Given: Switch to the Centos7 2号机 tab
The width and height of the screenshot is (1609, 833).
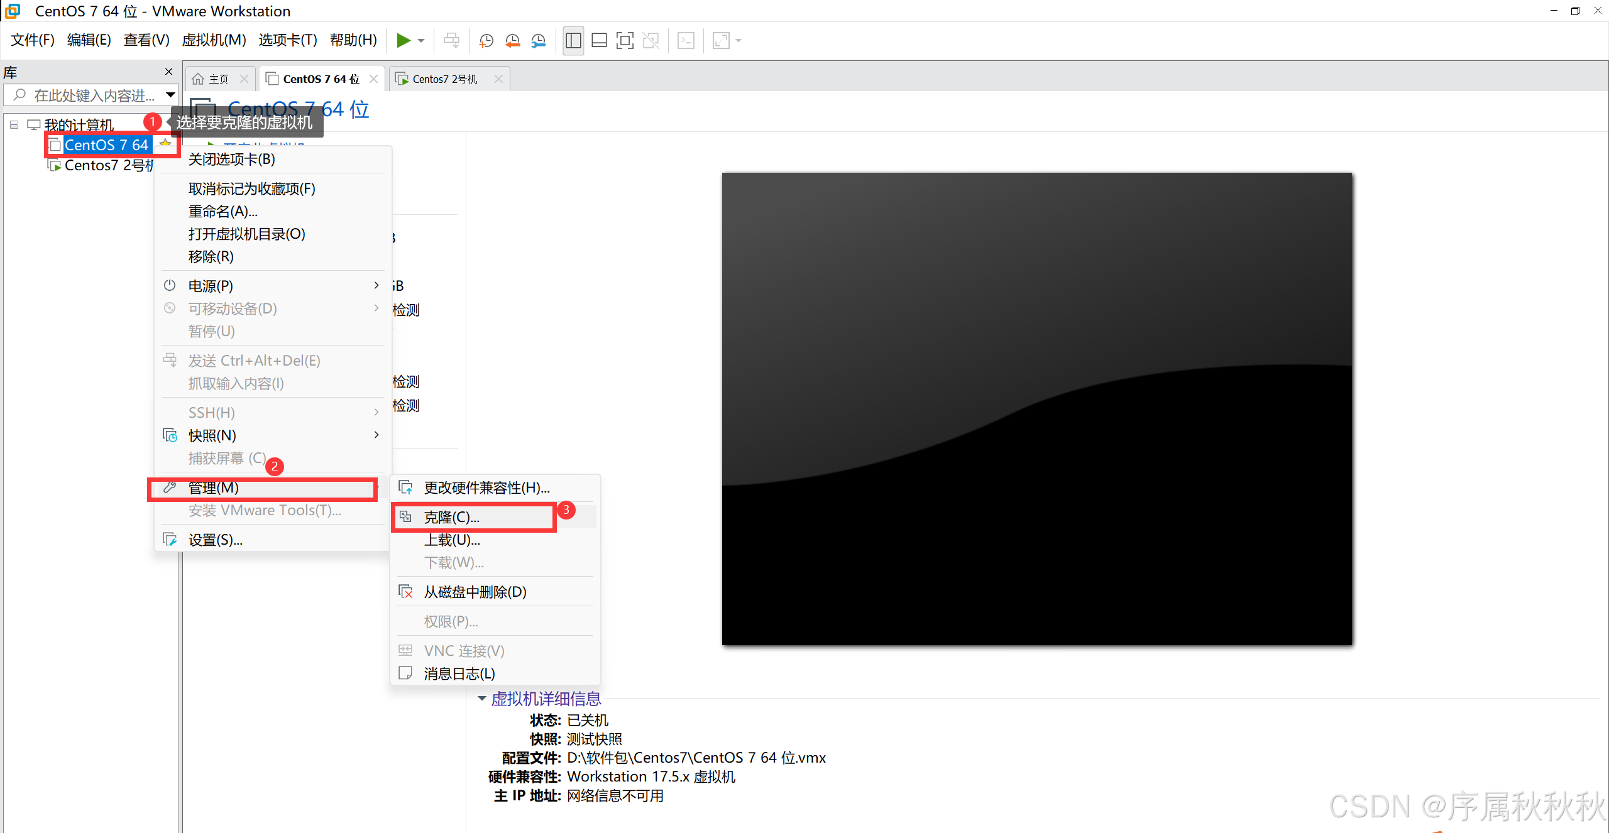Looking at the screenshot, I should tap(444, 79).
